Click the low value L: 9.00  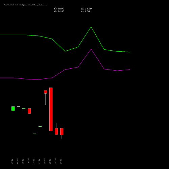86,11
